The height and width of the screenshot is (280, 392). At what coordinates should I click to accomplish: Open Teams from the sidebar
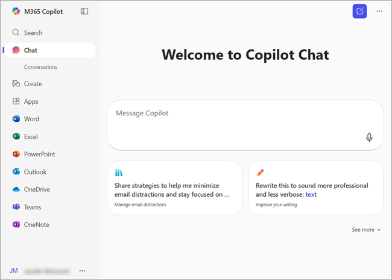pyautogui.click(x=33, y=207)
